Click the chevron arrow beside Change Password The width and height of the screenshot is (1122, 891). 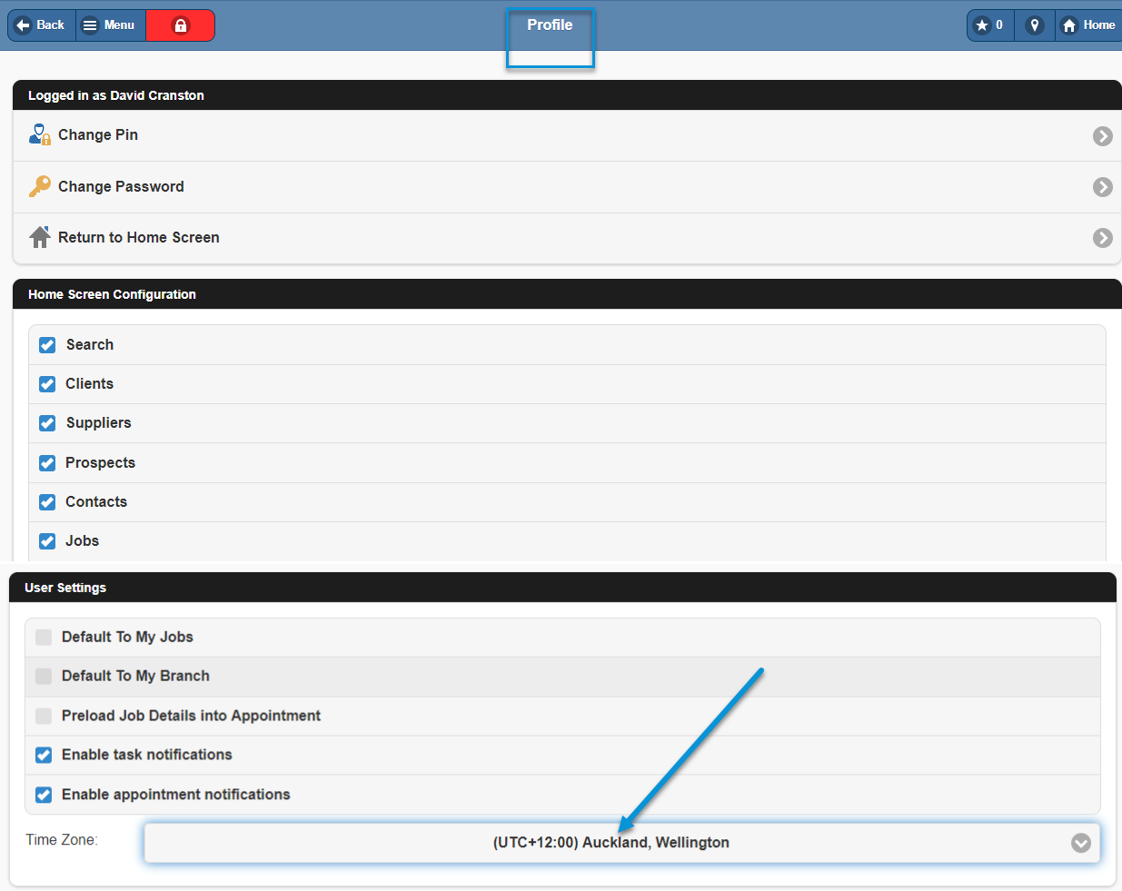pos(1103,187)
